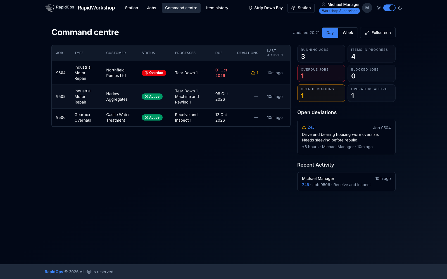The width and height of the screenshot is (447, 279).
Task: Click the Active status badge for job 9506
Action: pyautogui.click(x=152, y=117)
